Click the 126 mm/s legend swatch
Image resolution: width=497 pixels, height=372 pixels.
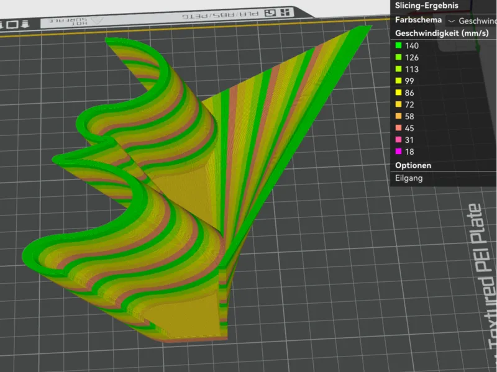click(x=398, y=57)
